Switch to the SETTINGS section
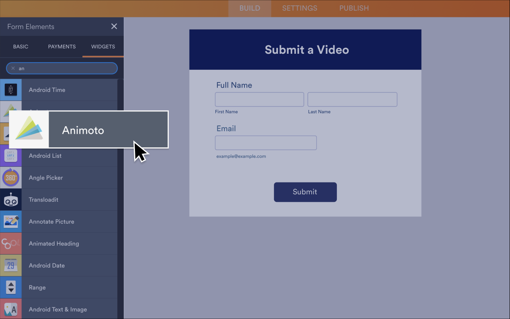 [299, 8]
